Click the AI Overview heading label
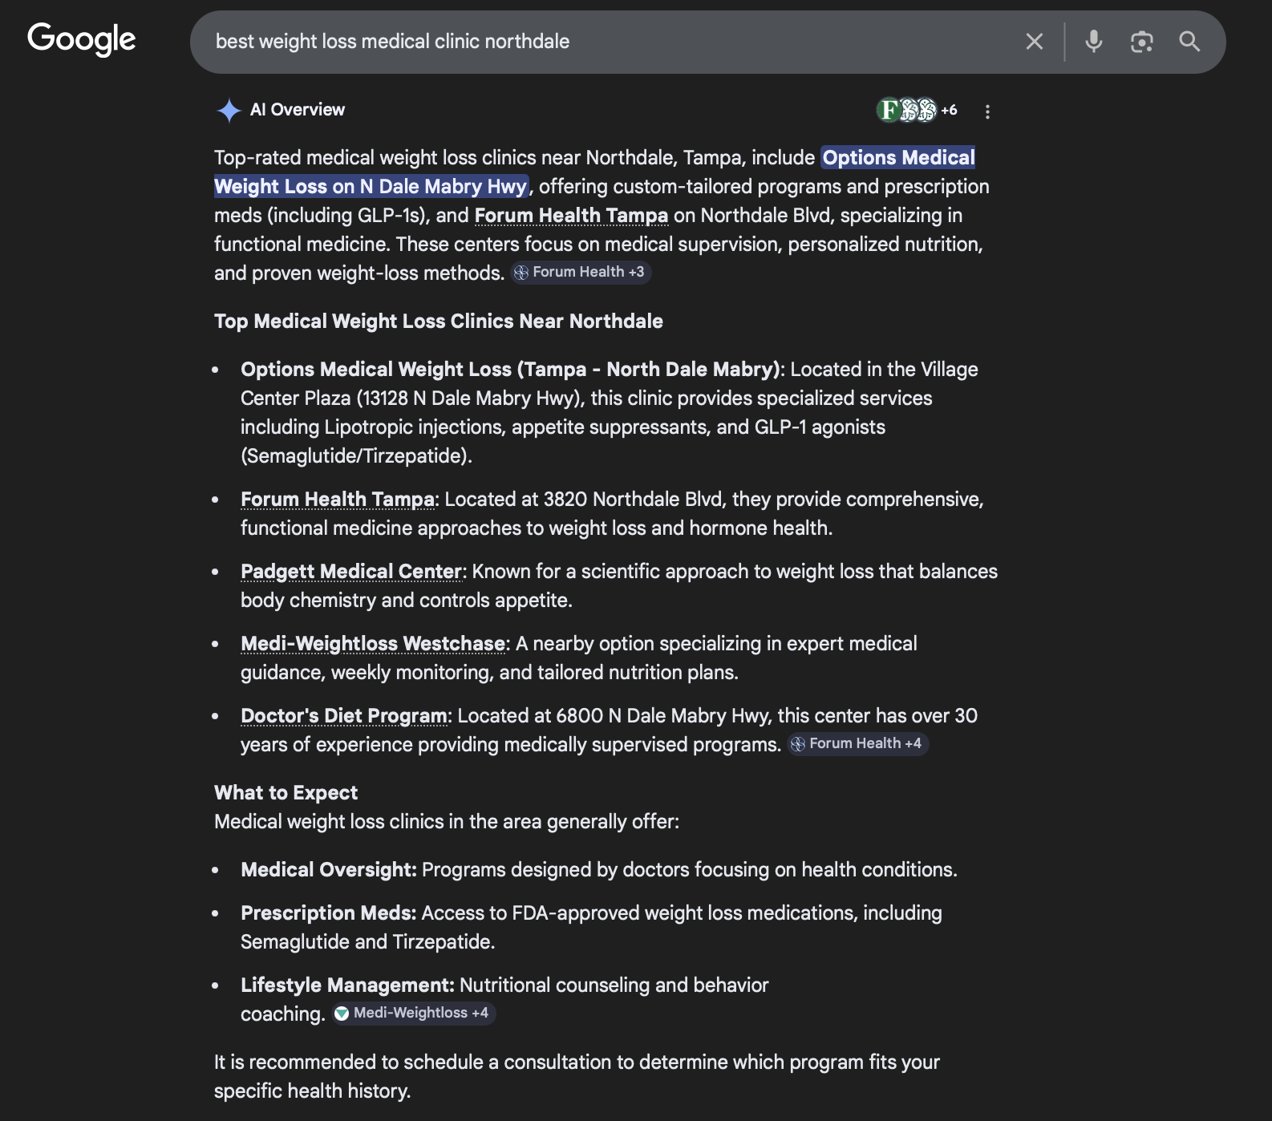 tap(298, 110)
